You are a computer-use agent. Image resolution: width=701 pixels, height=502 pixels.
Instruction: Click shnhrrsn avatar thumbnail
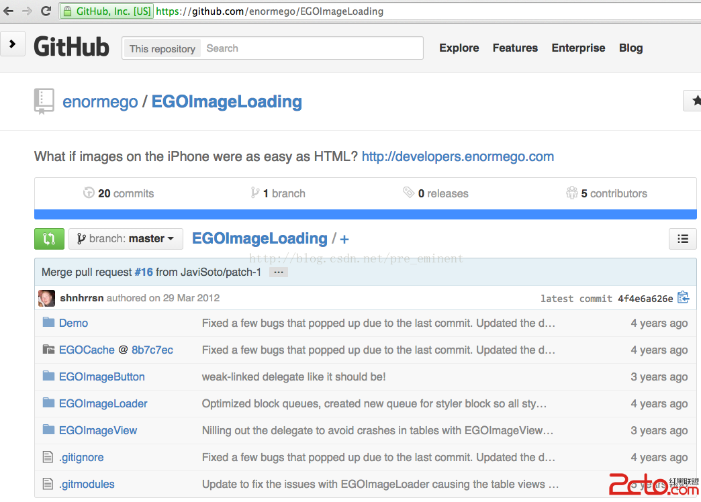point(46,298)
